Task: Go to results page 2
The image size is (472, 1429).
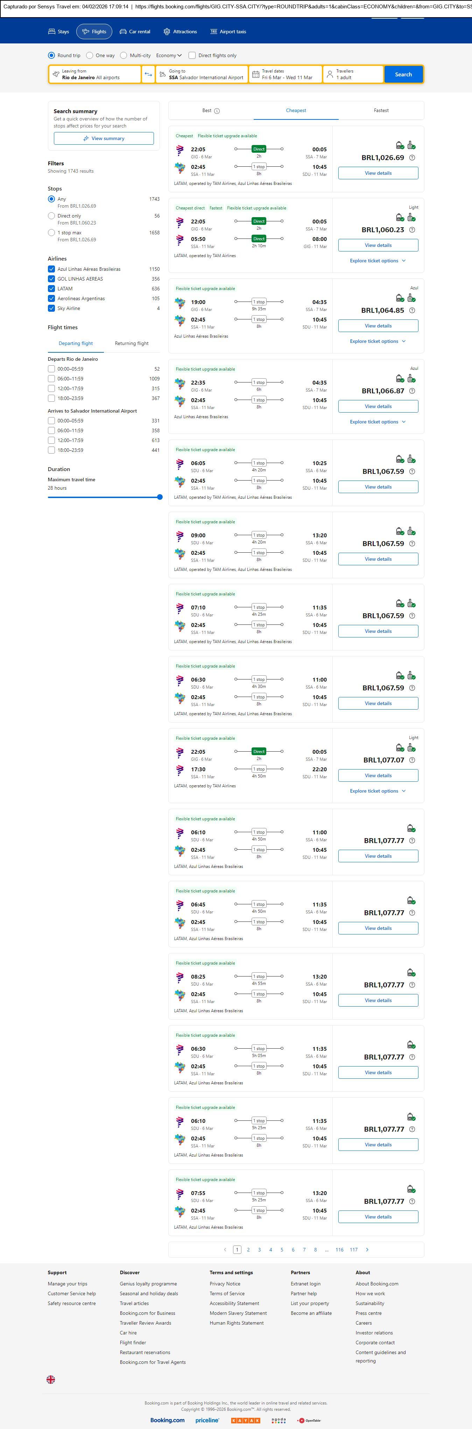Action: pyautogui.click(x=248, y=1249)
